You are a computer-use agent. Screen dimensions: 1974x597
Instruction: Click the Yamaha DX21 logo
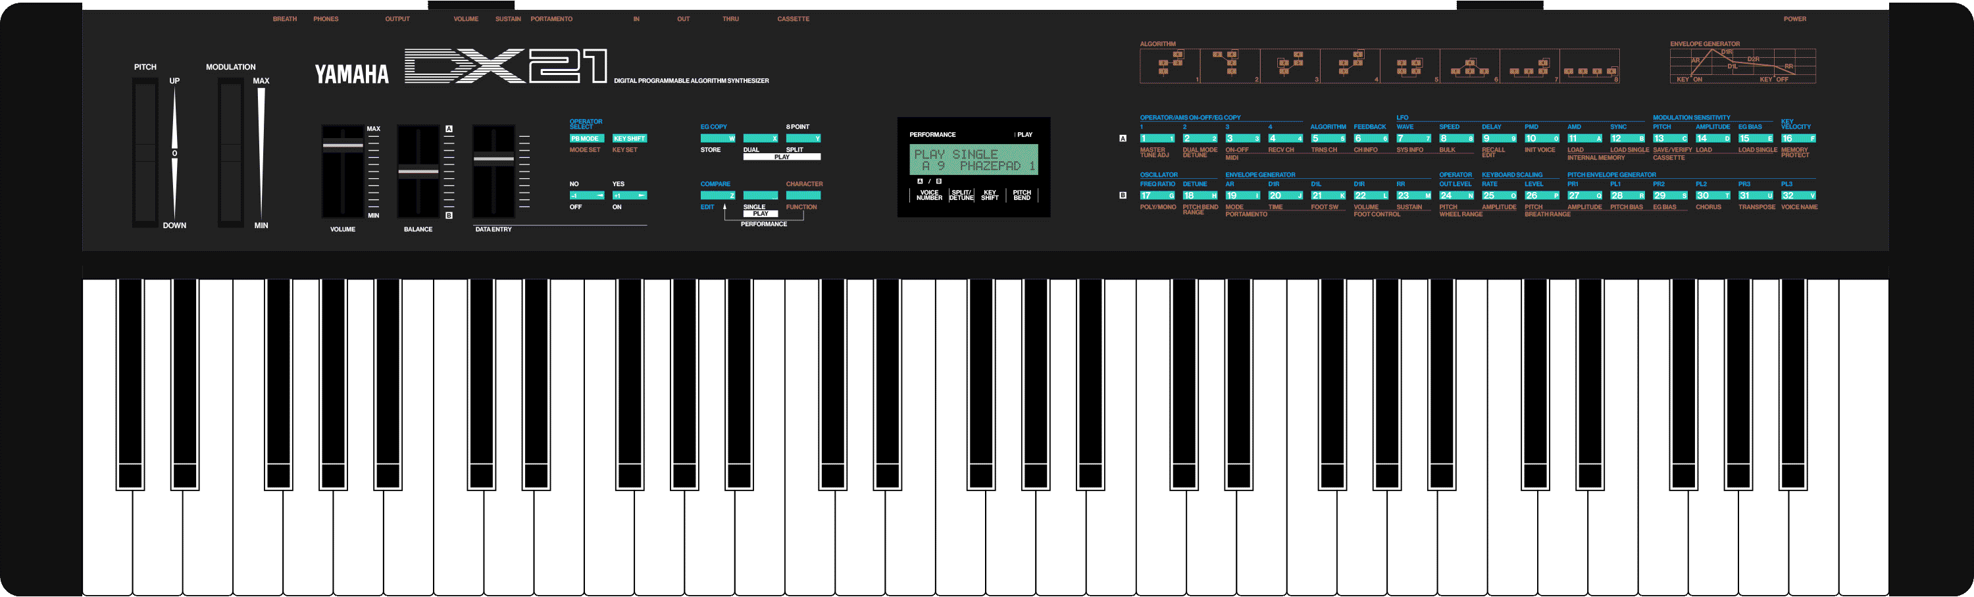click(x=461, y=66)
